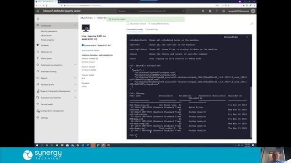Open Secure score dashboard
The width and height of the screenshot is (291, 163).
click(x=46, y=35)
